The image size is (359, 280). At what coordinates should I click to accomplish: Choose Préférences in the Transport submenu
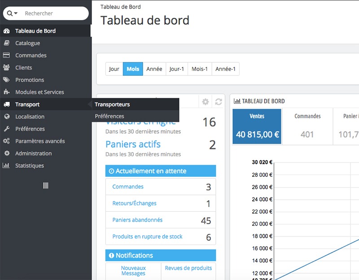109,116
